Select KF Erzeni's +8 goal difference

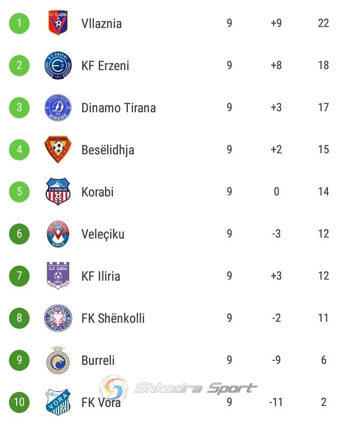coord(276,65)
